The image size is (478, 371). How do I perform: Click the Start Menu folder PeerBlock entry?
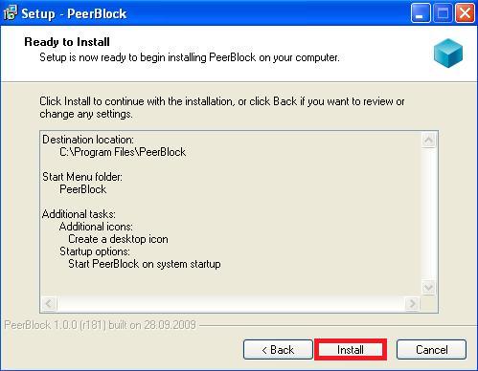(x=83, y=189)
